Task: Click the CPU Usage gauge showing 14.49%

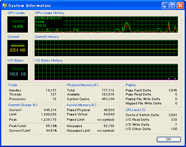Action: (x=18, y=25)
